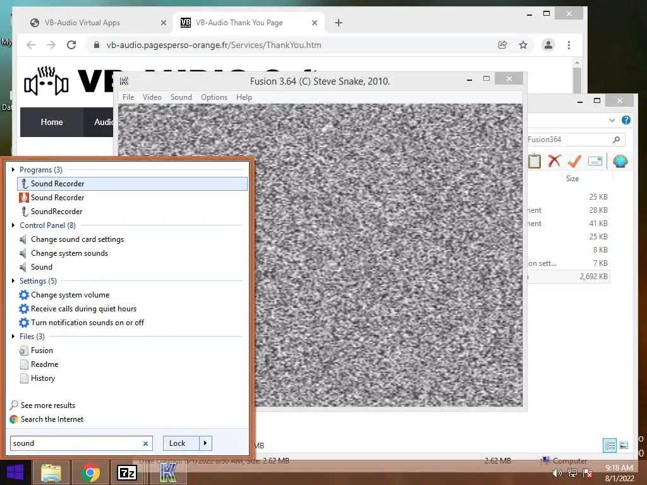Bookmark this page with the star icon
The image size is (647, 485).
(x=523, y=45)
